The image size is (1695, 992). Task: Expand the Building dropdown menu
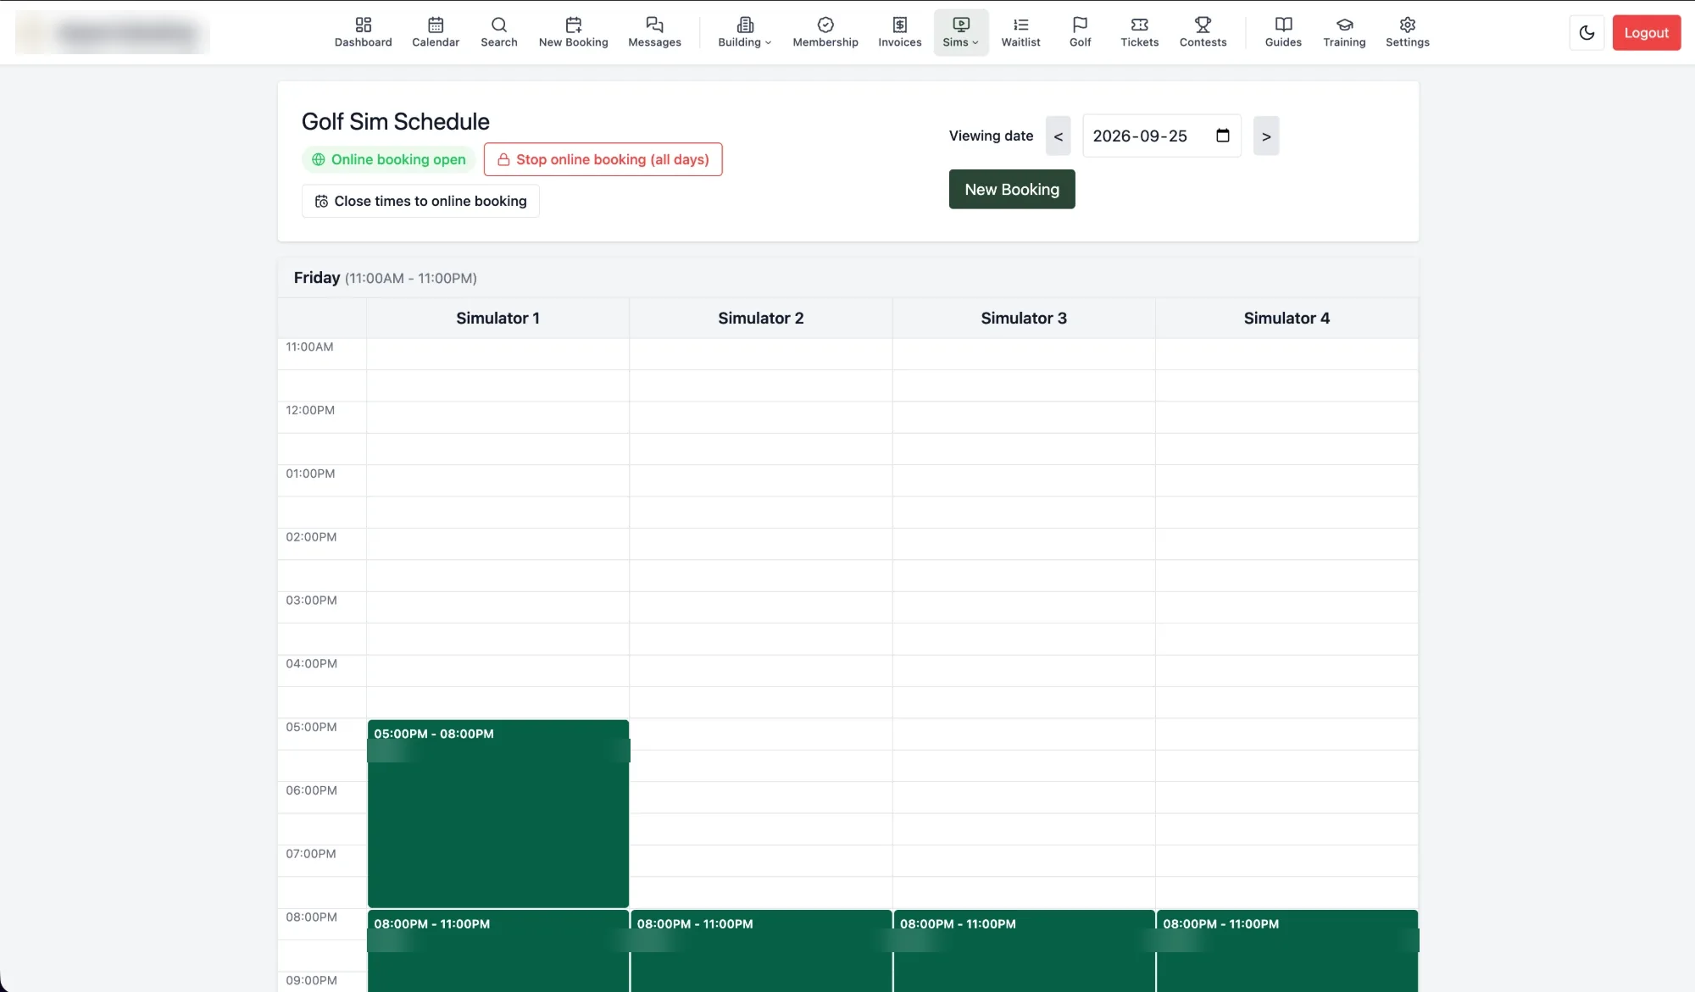coord(744,32)
